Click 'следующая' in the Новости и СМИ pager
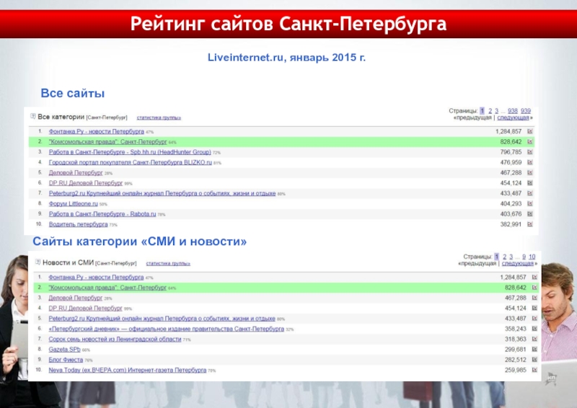Viewport: 577px width, 408px height. click(517, 263)
